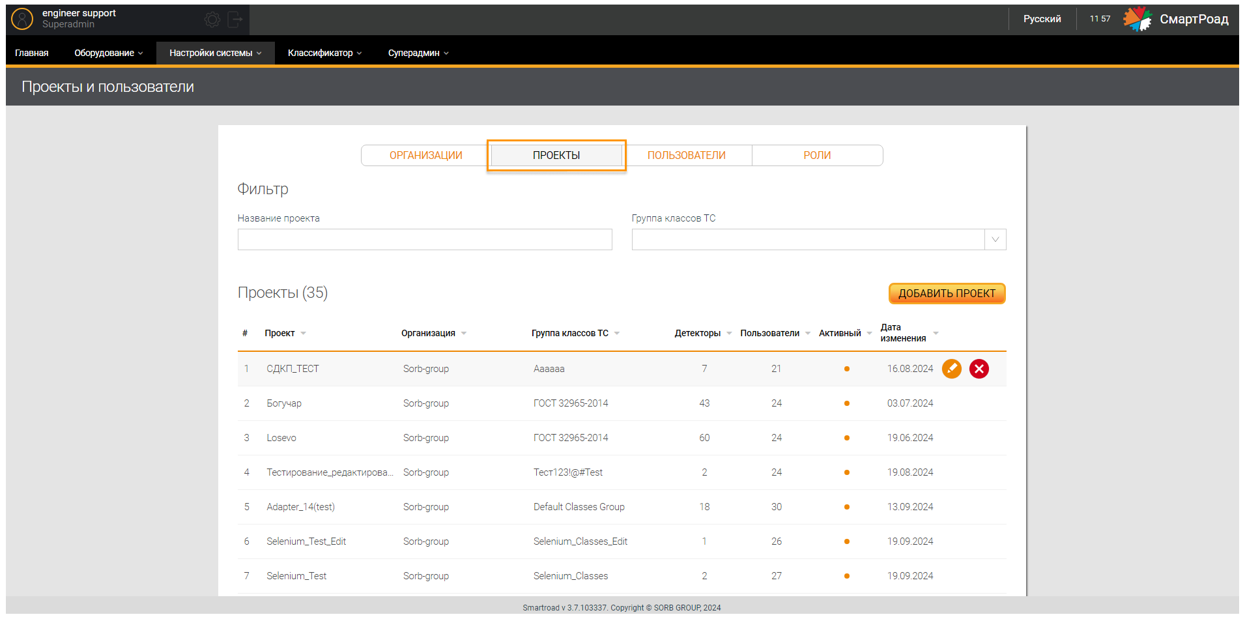Select project Adapter_14(test)
The height and width of the screenshot is (619, 1245).
pos(300,507)
